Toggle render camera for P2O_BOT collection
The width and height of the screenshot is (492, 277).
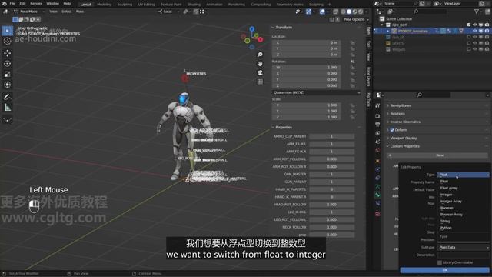487,25
